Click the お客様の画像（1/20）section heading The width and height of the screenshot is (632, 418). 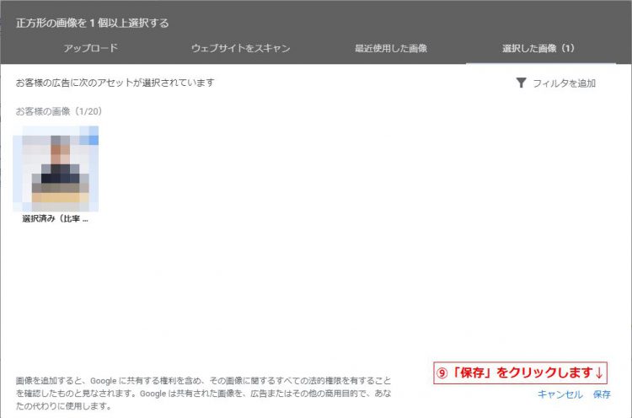59,111
